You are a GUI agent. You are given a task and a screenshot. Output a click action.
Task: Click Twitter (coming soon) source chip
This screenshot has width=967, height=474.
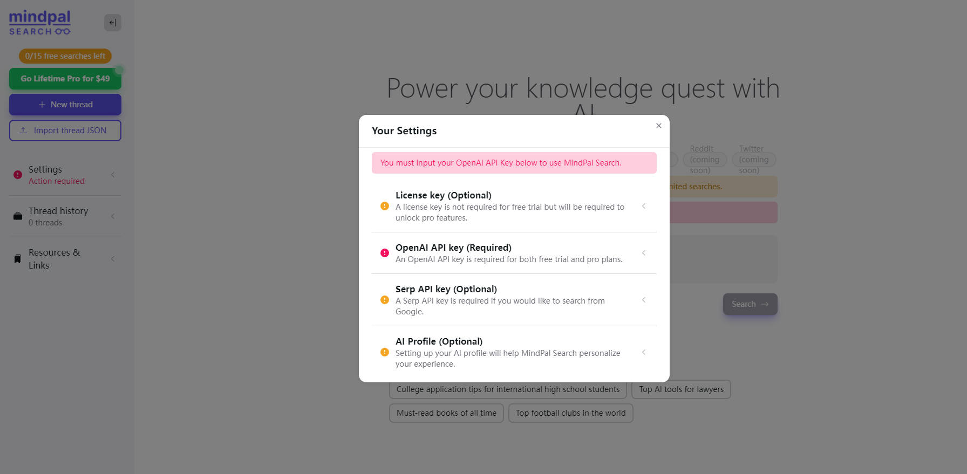click(x=754, y=160)
